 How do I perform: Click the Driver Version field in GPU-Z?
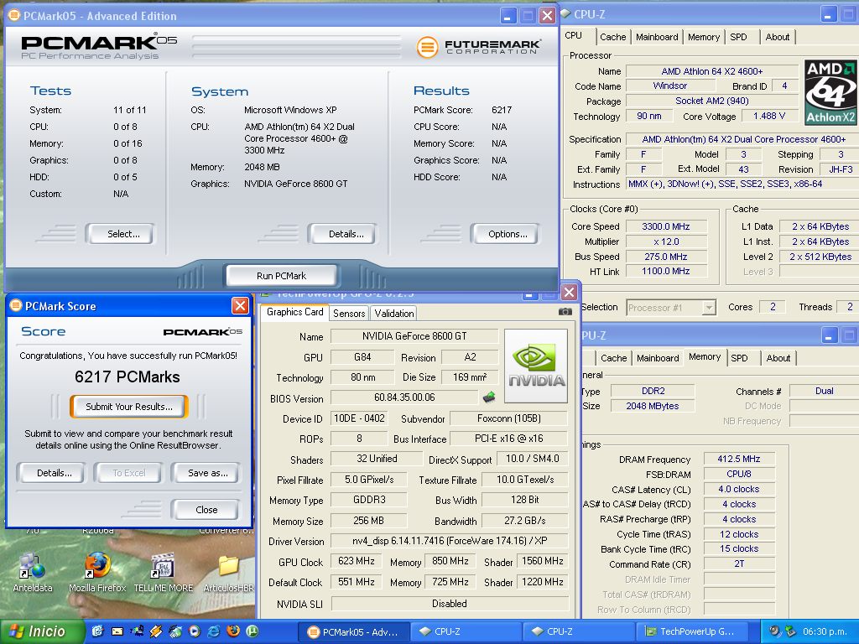coord(450,541)
